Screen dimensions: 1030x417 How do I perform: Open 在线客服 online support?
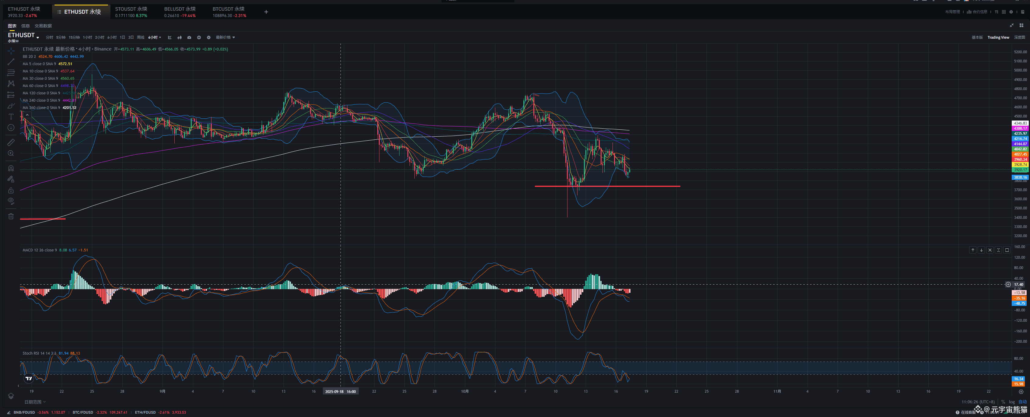966,412
